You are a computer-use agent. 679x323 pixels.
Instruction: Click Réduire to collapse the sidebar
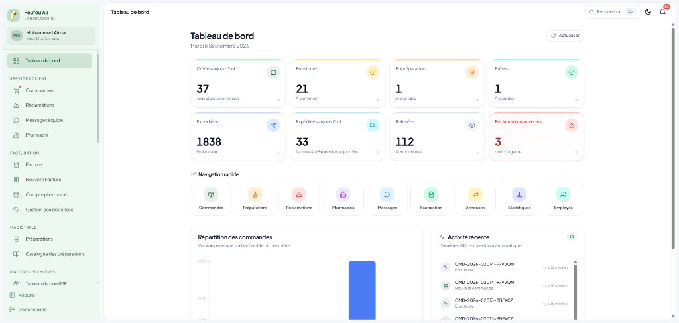[23, 295]
